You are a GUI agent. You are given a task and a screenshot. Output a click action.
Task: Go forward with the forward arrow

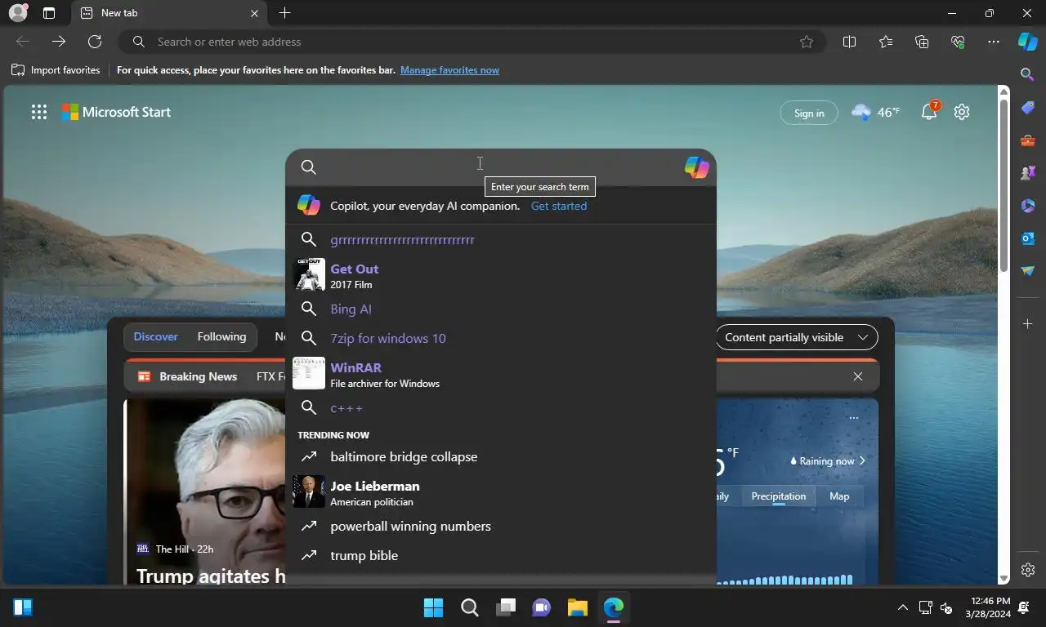click(59, 42)
